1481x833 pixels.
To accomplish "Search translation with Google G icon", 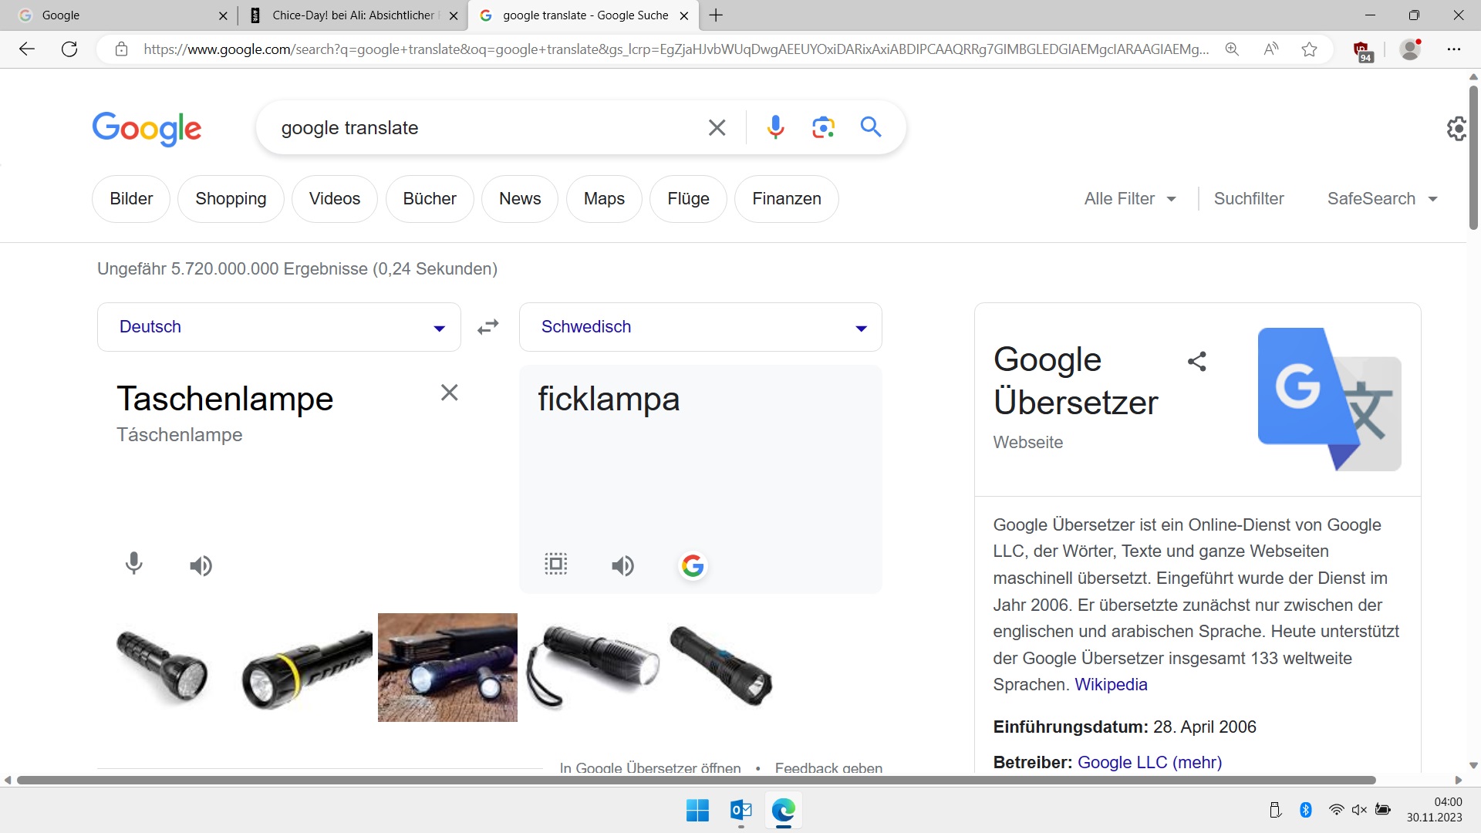I will pyautogui.click(x=693, y=566).
